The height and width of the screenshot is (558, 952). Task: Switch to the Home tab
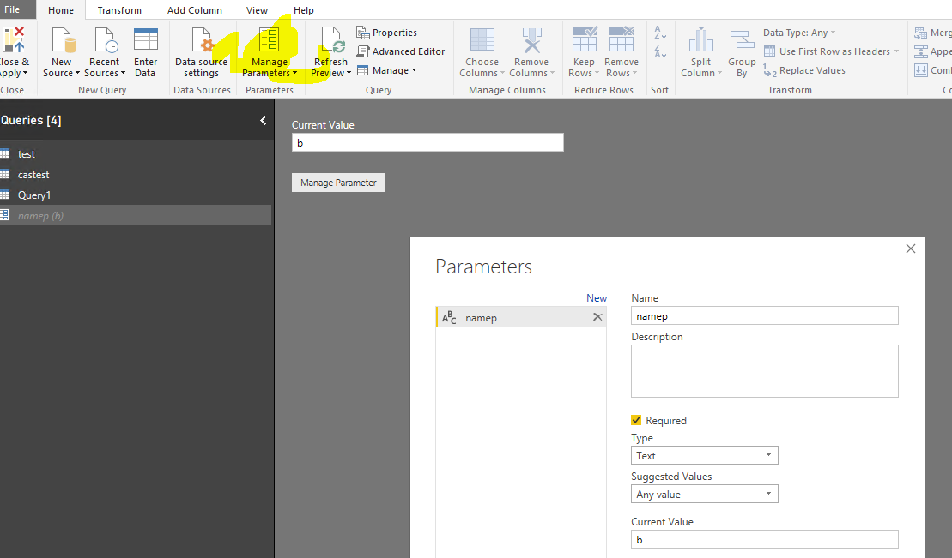[x=61, y=10]
